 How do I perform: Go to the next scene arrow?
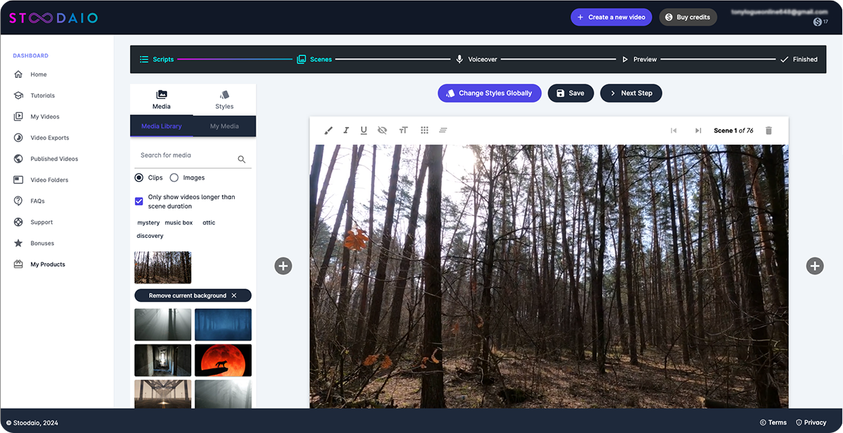pyautogui.click(x=698, y=131)
